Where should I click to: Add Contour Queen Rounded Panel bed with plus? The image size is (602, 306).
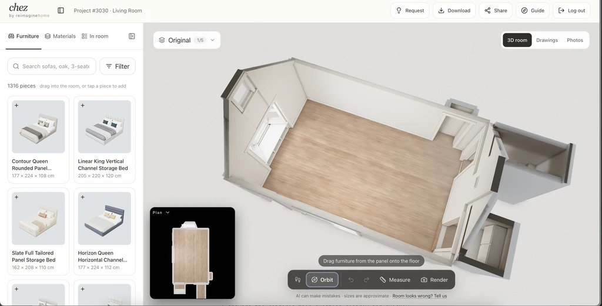(x=16, y=106)
